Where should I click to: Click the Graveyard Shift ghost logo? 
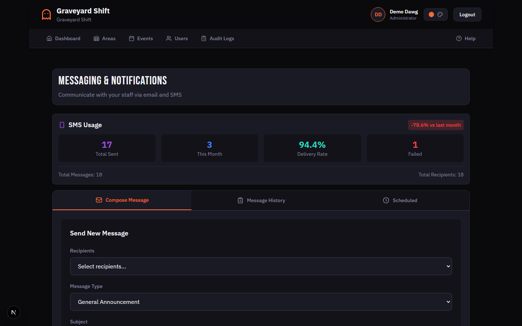pyautogui.click(x=46, y=14)
